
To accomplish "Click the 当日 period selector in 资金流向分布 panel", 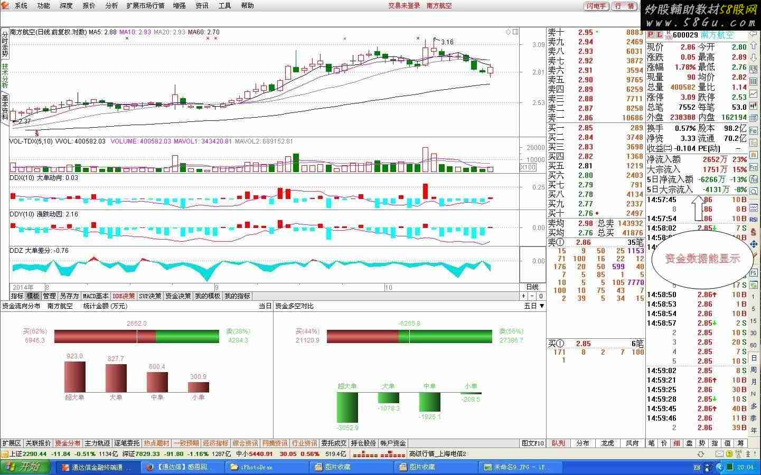I will 265,306.
